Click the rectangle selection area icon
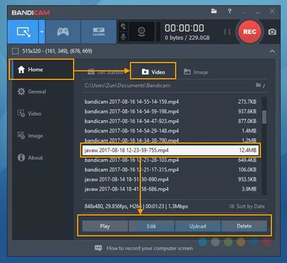Image resolution: width=287 pixels, height=263 pixels. (x=15, y=51)
